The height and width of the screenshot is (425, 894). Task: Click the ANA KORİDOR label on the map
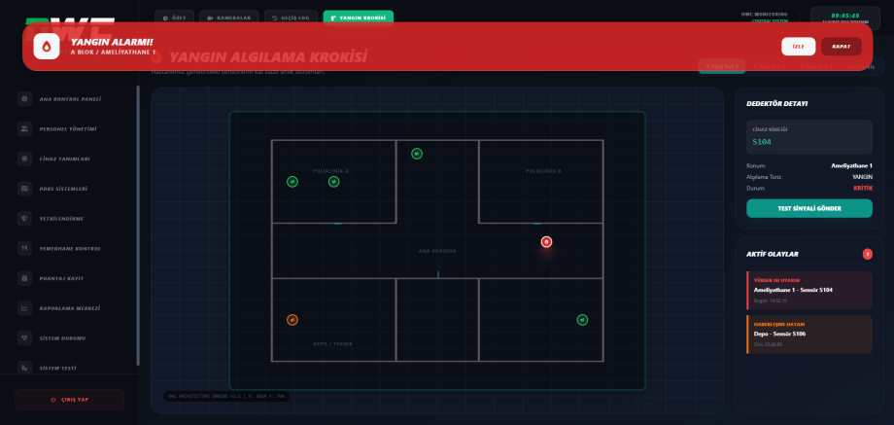tap(437, 251)
